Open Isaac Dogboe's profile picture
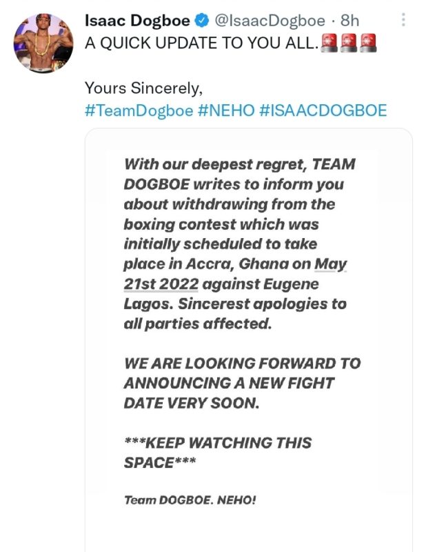426x552 pixels. 43,43
